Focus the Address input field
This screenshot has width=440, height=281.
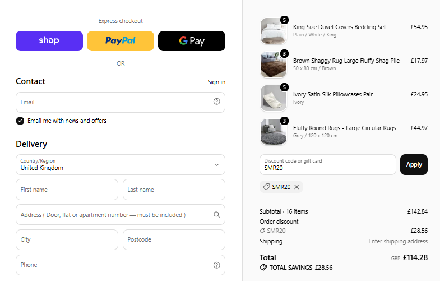(x=121, y=215)
